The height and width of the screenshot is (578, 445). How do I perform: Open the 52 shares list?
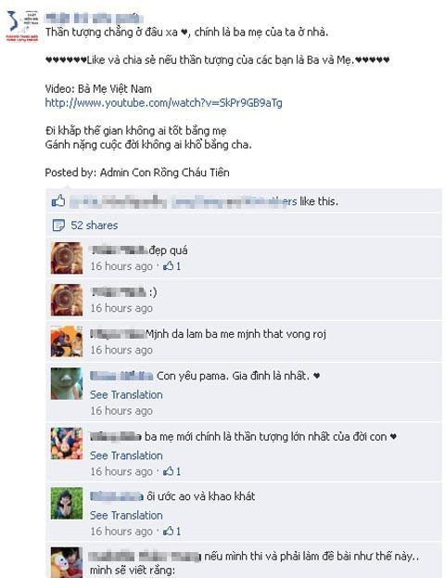click(95, 225)
